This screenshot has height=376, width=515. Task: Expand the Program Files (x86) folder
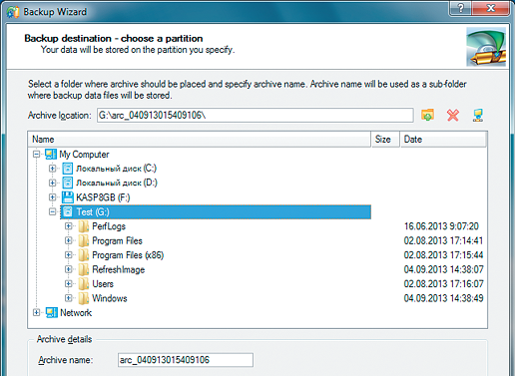(69, 255)
